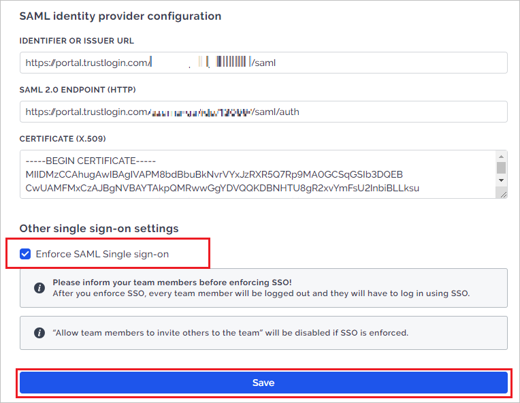The image size is (520, 403).
Task: Click the BEGIN CERTIFICATE line
Action: point(91,161)
